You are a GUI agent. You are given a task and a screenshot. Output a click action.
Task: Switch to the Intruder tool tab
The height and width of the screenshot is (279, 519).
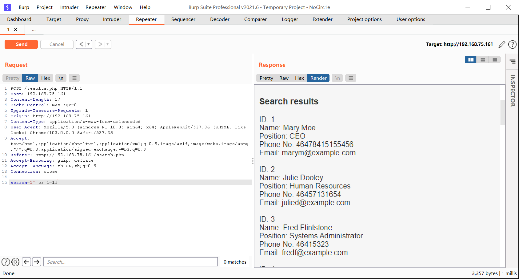click(112, 19)
